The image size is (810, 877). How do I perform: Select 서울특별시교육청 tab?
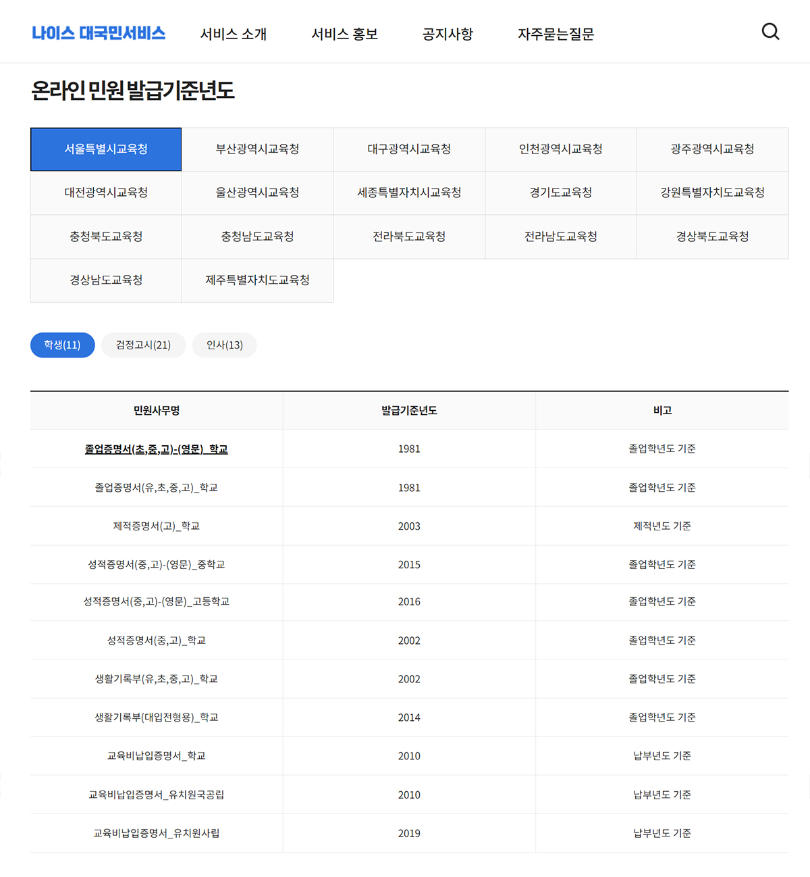[106, 149]
